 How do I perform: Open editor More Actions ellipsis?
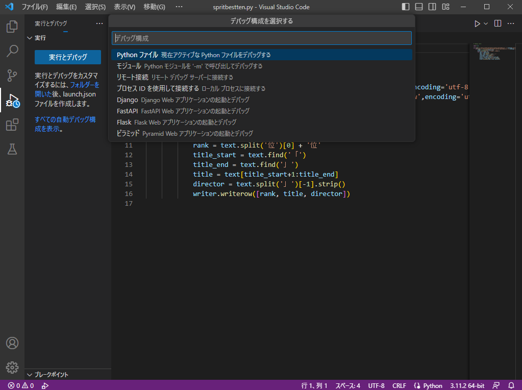coord(511,23)
